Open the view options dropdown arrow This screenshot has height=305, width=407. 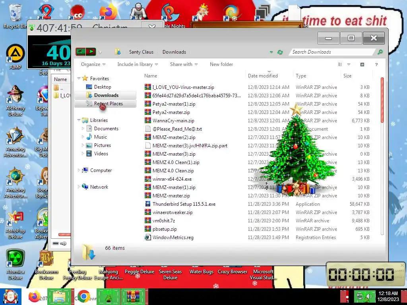click(349, 64)
